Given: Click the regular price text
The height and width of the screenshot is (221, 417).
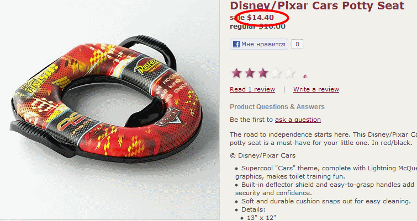Looking at the screenshot, I should click(257, 26).
